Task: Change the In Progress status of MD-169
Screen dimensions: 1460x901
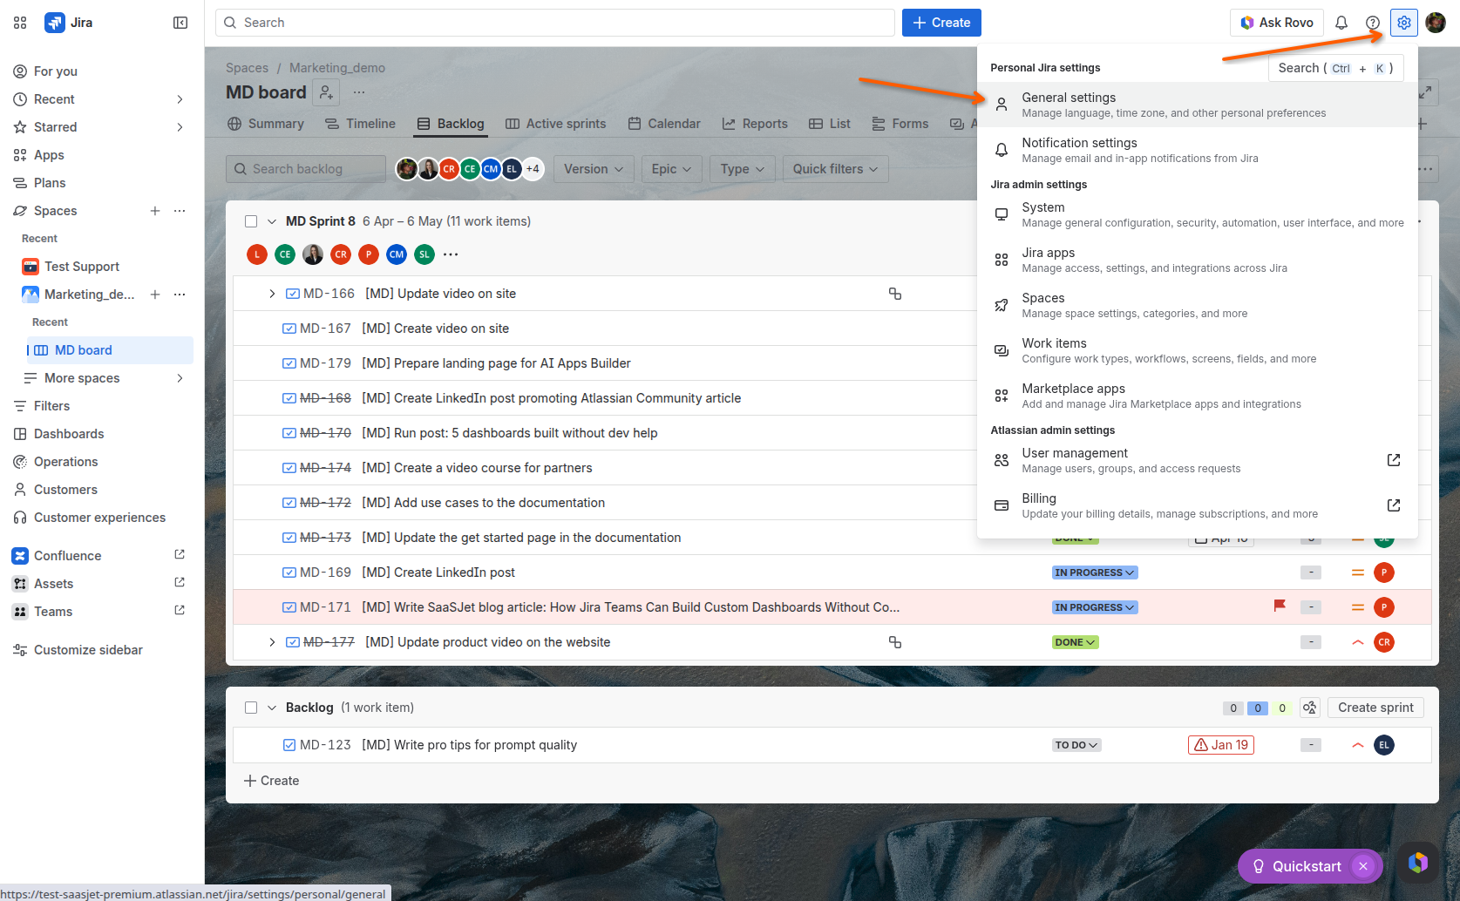Action: tap(1095, 572)
